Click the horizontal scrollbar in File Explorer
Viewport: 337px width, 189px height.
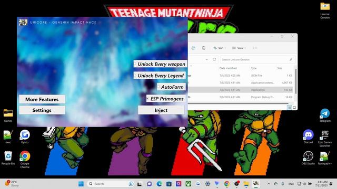(238, 103)
